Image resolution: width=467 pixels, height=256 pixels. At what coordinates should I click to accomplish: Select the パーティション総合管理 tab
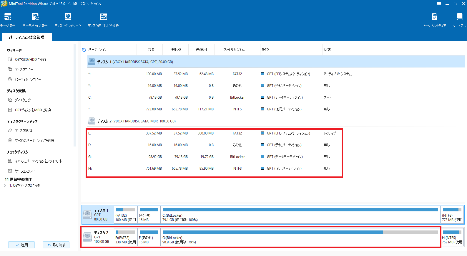tap(27, 37)
